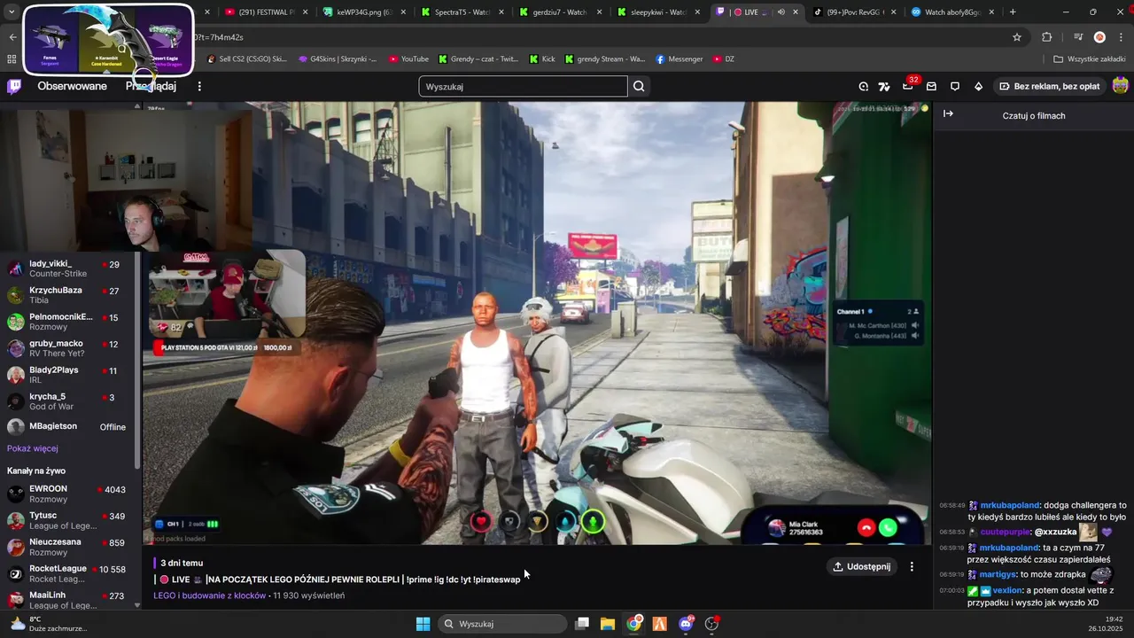Open the EWROON live channel
This screenshot has width=1134, height=638.
pos(67,494)
